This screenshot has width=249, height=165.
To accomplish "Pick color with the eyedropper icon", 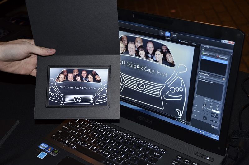I will point(203,107).
